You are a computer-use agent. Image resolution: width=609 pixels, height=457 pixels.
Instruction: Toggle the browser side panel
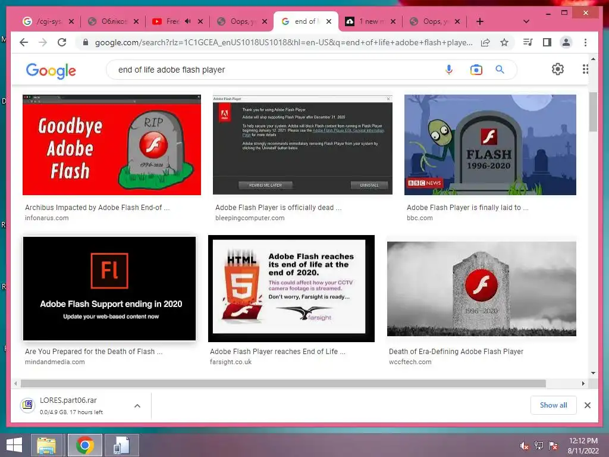547,42
